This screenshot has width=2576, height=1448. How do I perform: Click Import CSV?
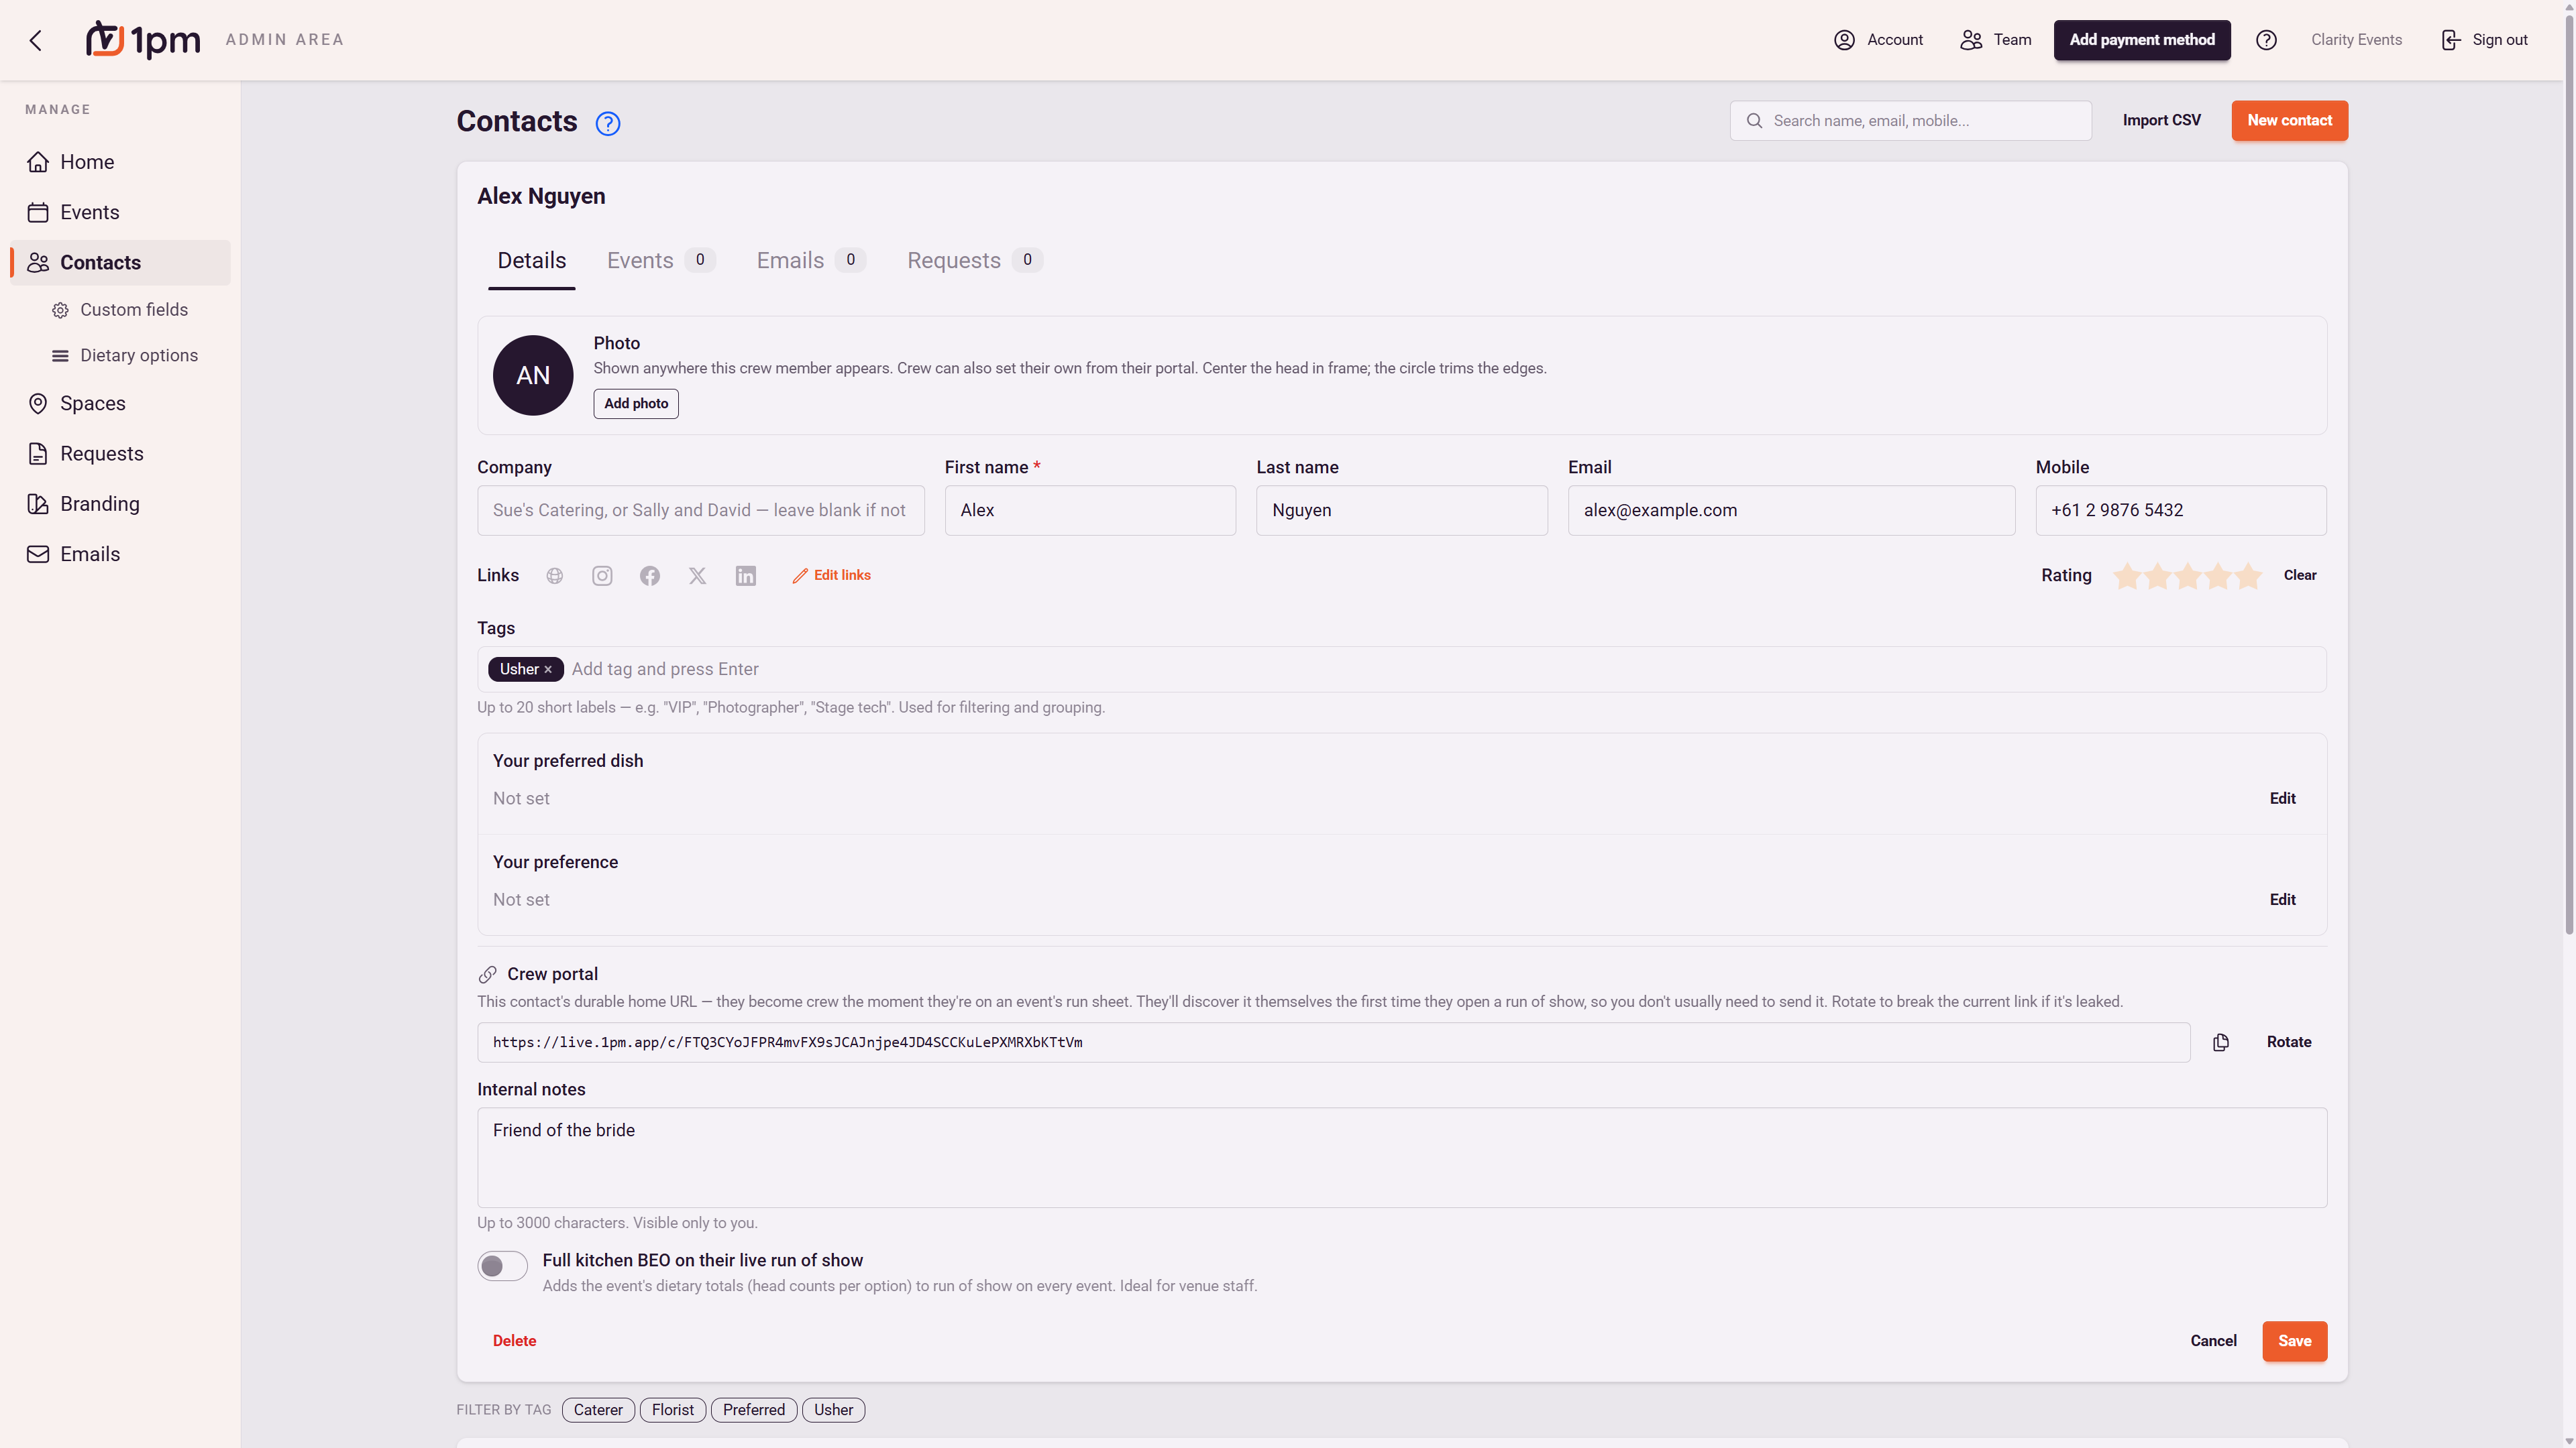point(2161,121)
